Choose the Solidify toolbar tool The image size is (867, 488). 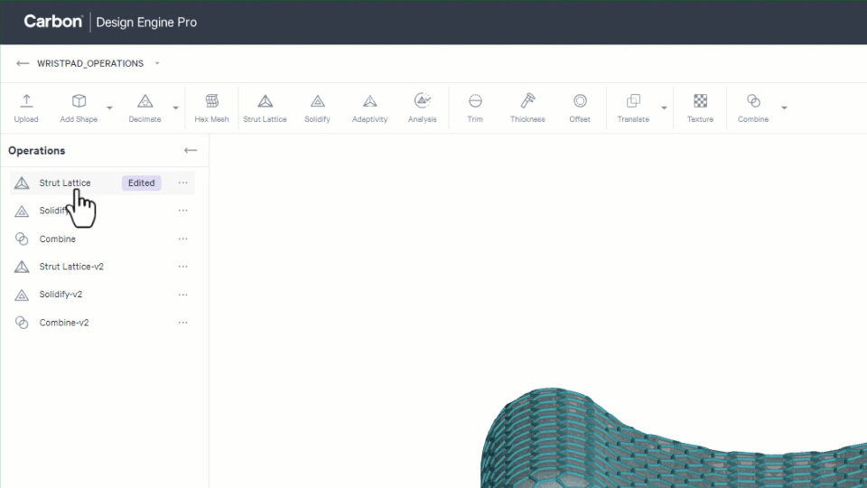click(317, 108)
